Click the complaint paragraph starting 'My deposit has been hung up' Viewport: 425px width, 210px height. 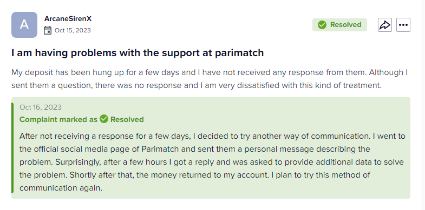(x=210, y=79)
